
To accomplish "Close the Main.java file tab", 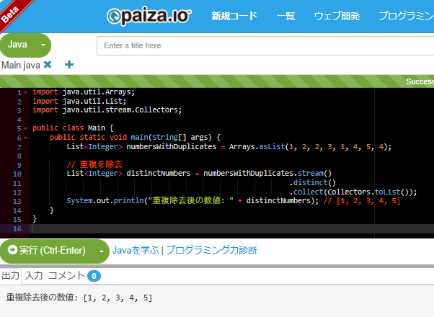I will coord(48,65).
